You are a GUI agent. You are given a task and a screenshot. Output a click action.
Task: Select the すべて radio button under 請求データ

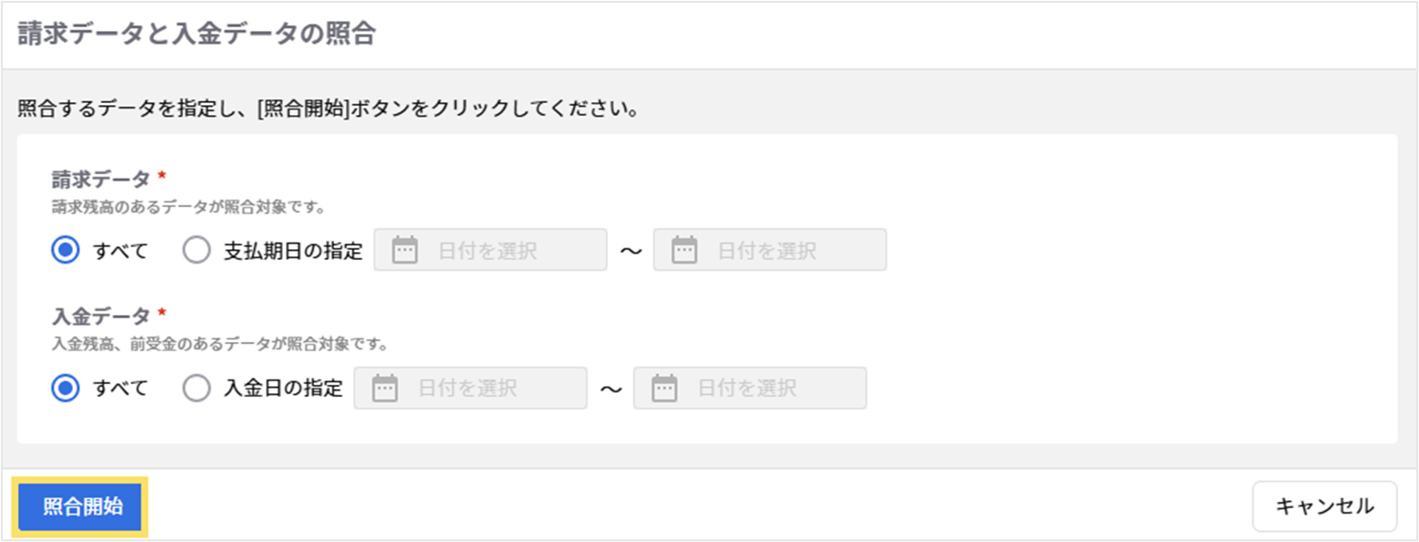[66, 250]
